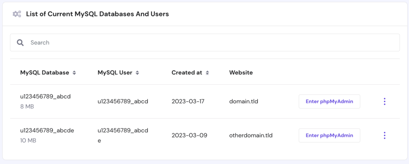Select the domain.tld website entry

pos(244,101)
